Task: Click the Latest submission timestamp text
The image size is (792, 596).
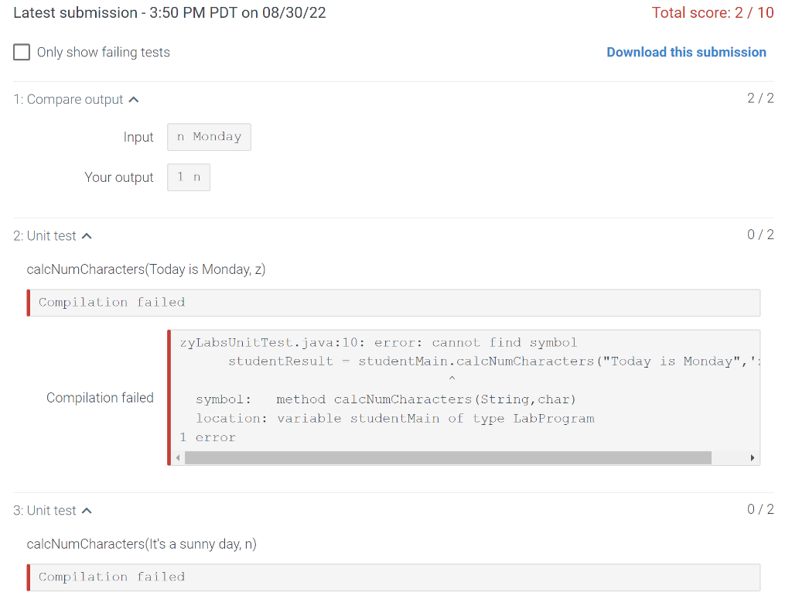Action: [169, 12]
